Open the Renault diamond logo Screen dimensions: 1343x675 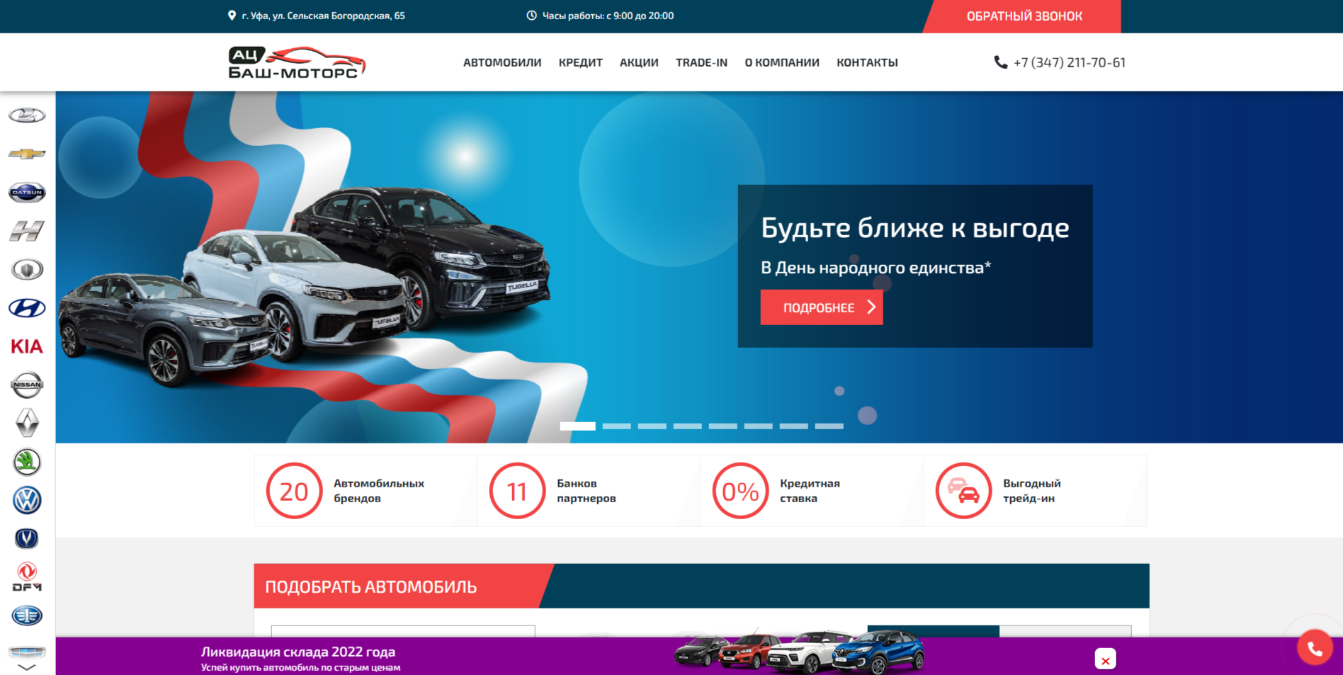[x=27, y=424]
